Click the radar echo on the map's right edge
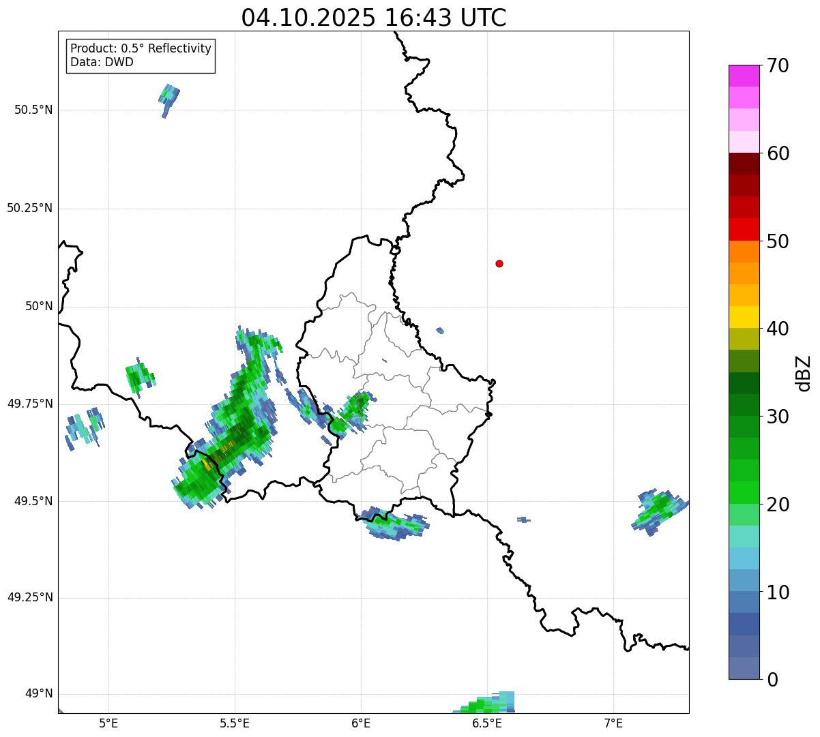 [660, 511]
